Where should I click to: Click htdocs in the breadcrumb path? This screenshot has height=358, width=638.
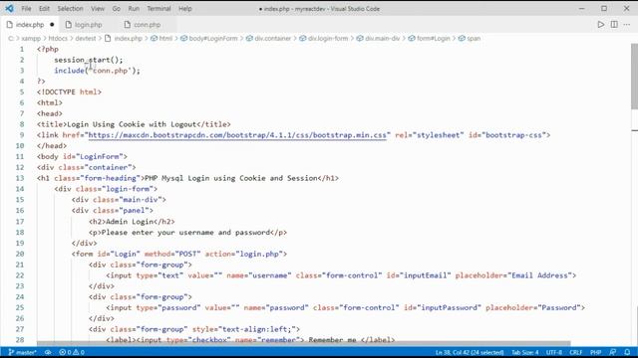(x=58, y=39)
